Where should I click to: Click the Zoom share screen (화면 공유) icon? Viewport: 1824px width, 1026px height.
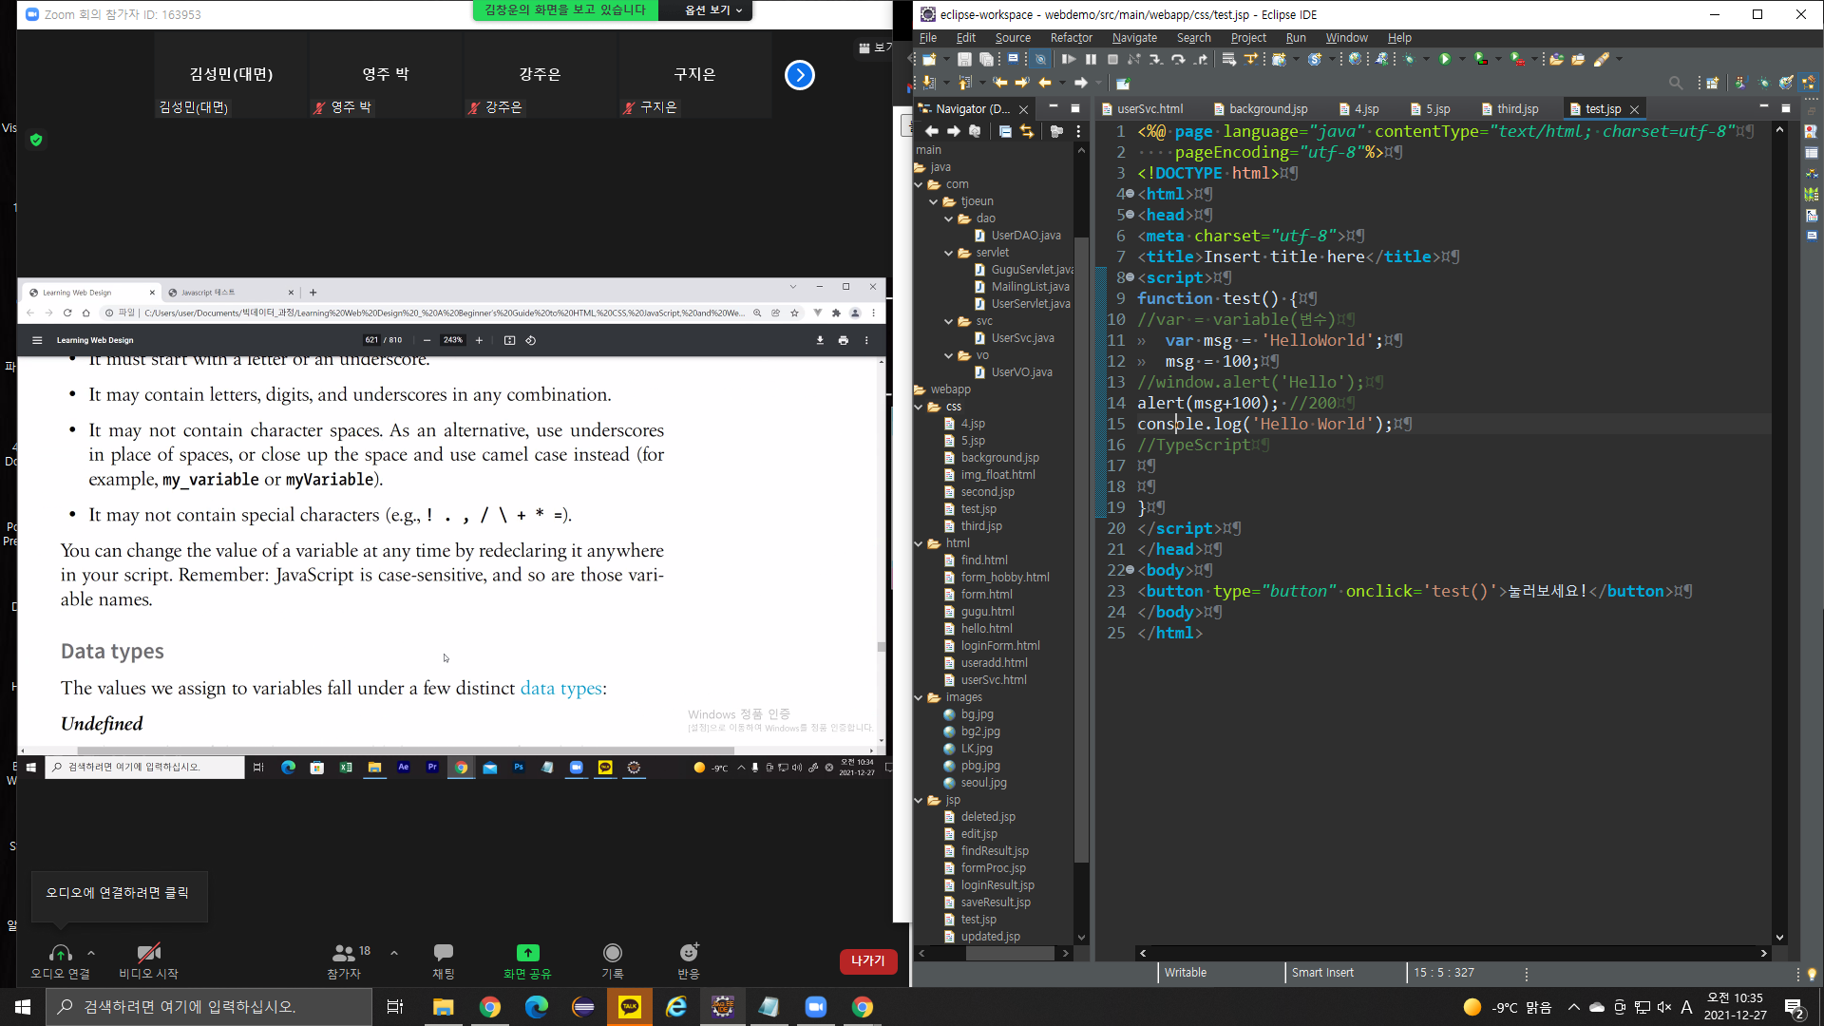pos(527,953)
